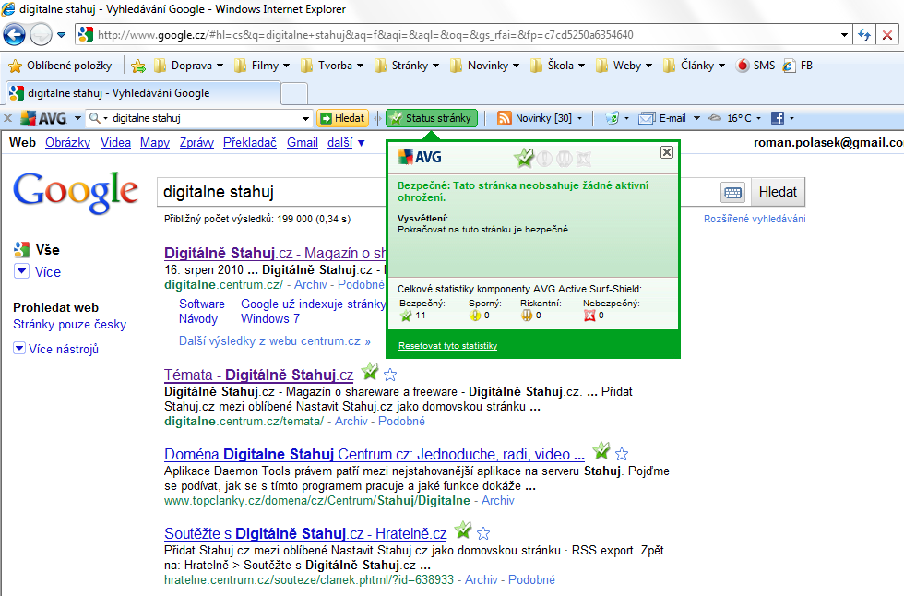Open the Články favorites folder
This screenshot has width=904, height=596.
tap(694, 66)
